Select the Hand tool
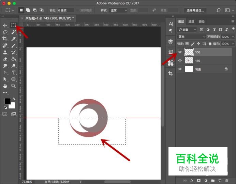The image size is (236, 184). point(5,86)
